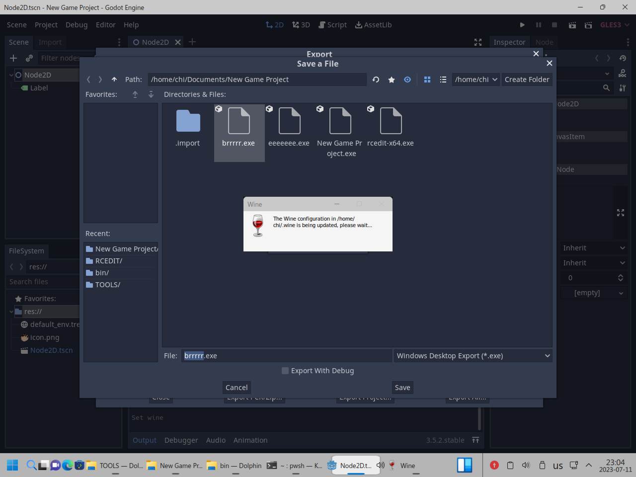636x477 pixels.
Task: Switch to the Script workspace
Action: (333, 25)
